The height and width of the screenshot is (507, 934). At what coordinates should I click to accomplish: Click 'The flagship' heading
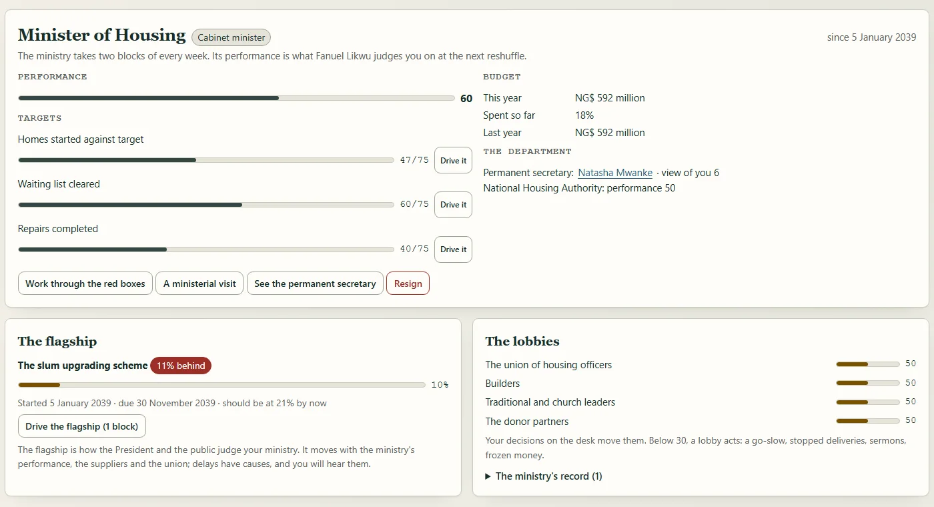tap(57, 342)
